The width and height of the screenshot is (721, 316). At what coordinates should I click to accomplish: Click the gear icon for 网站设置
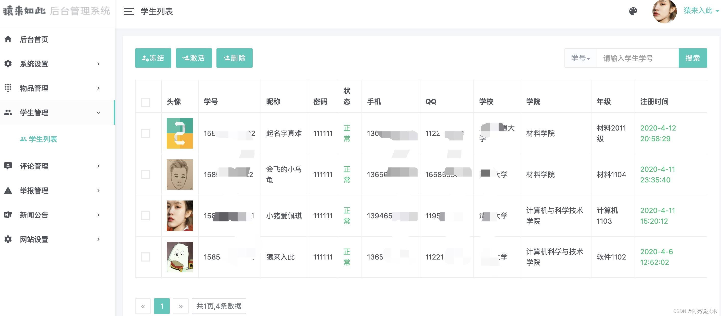(x=8, y=239)
